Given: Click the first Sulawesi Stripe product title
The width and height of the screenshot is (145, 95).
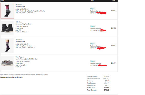Looking at the screenshot, I should click(x=20, y=6).
